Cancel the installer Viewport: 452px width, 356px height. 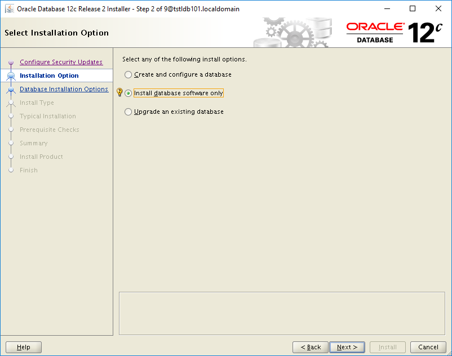(x=428, y=347)
